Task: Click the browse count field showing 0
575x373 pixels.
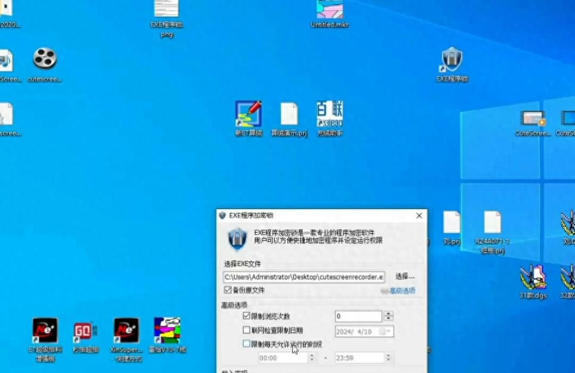Action: click(x=358, y=316)
